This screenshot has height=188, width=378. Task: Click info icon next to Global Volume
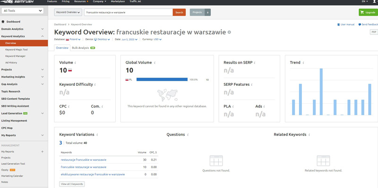pos(155,63)
